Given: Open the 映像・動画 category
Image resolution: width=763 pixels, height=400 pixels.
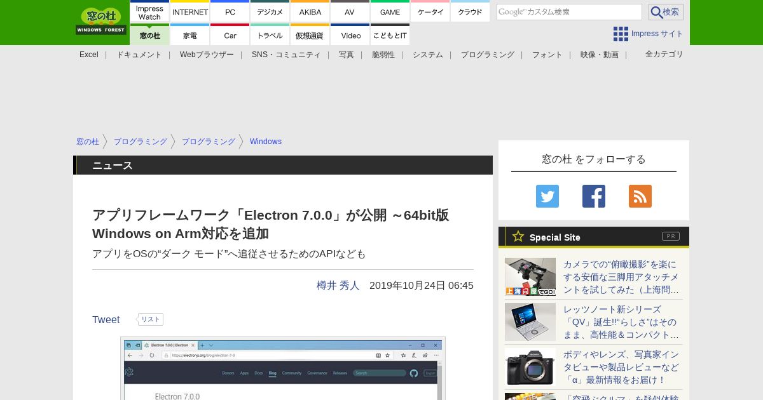Looking at the screenshot, I should pos(600,55).
